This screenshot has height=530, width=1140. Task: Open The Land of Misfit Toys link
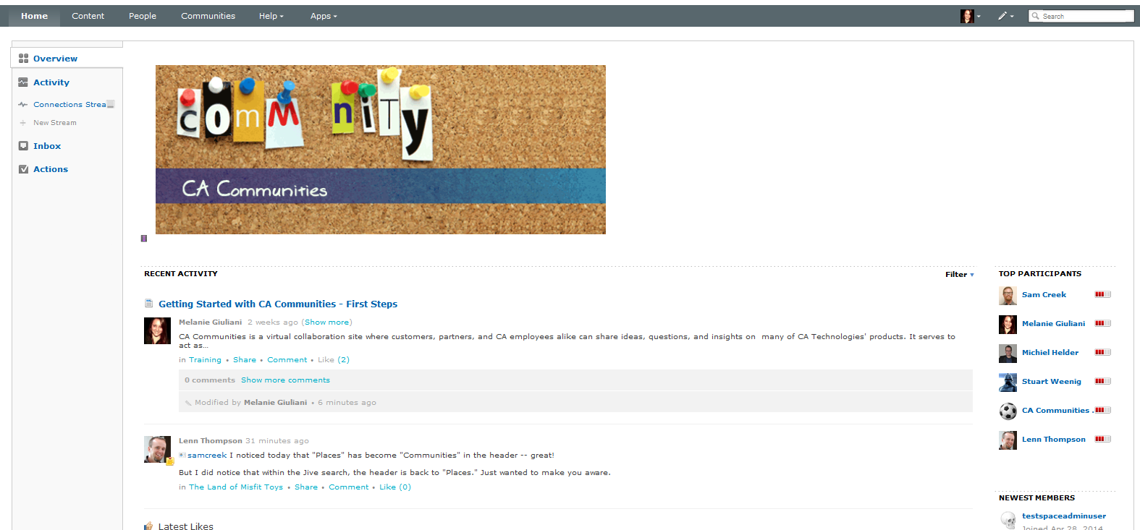(236, 487)
